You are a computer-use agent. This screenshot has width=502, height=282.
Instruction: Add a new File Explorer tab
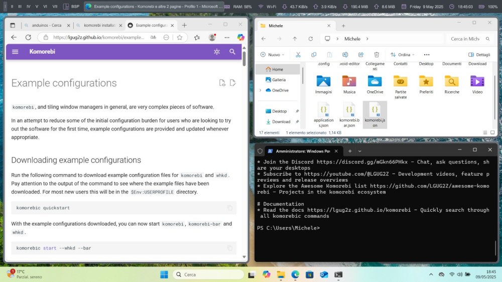click(343, 26)
